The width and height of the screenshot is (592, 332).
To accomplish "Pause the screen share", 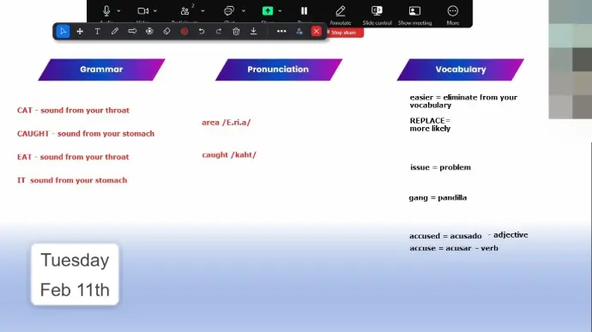I will click(x=304, y=11).
